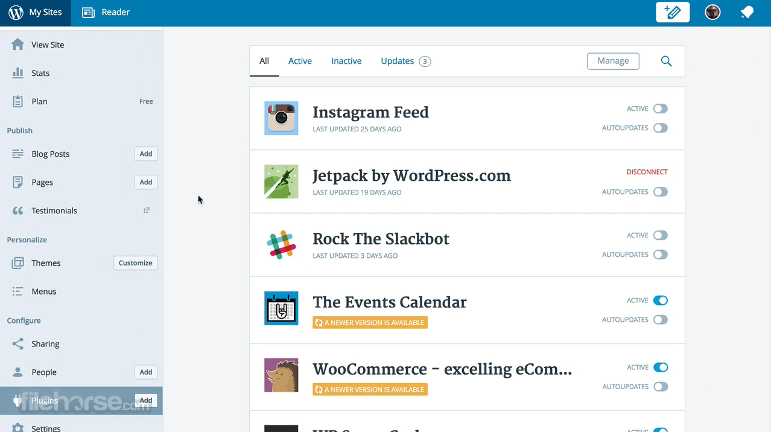The width and height of the screenshot is (771, 432).
Task: Open the Stats bar chart icon
Action: (18, 73)
